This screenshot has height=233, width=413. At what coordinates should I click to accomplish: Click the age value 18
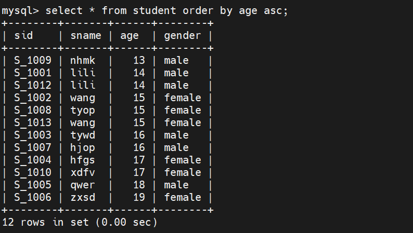(139, 185)
